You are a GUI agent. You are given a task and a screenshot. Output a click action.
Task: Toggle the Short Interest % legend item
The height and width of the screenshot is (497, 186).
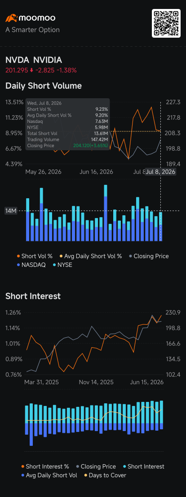tap(45, 466)
